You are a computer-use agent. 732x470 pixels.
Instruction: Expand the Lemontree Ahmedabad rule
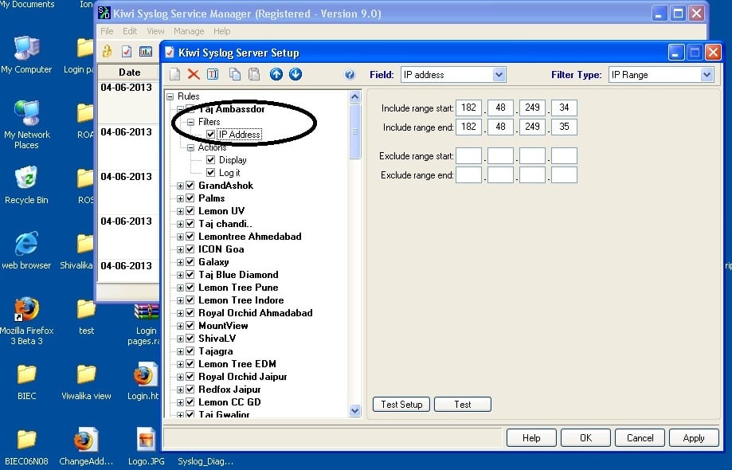[x=180, y=237]
